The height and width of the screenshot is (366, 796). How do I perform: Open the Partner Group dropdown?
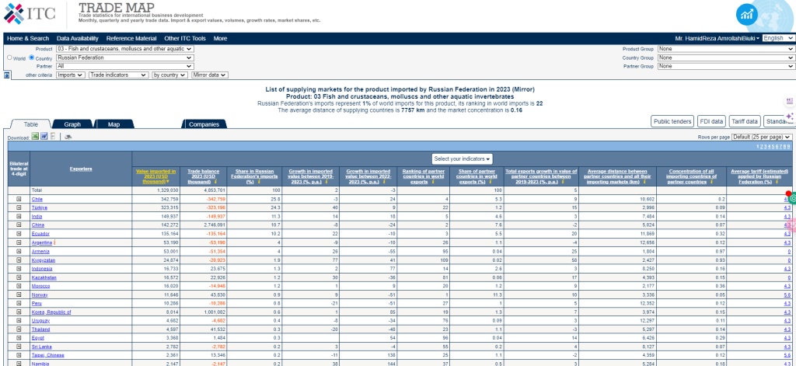click(725, 66)
